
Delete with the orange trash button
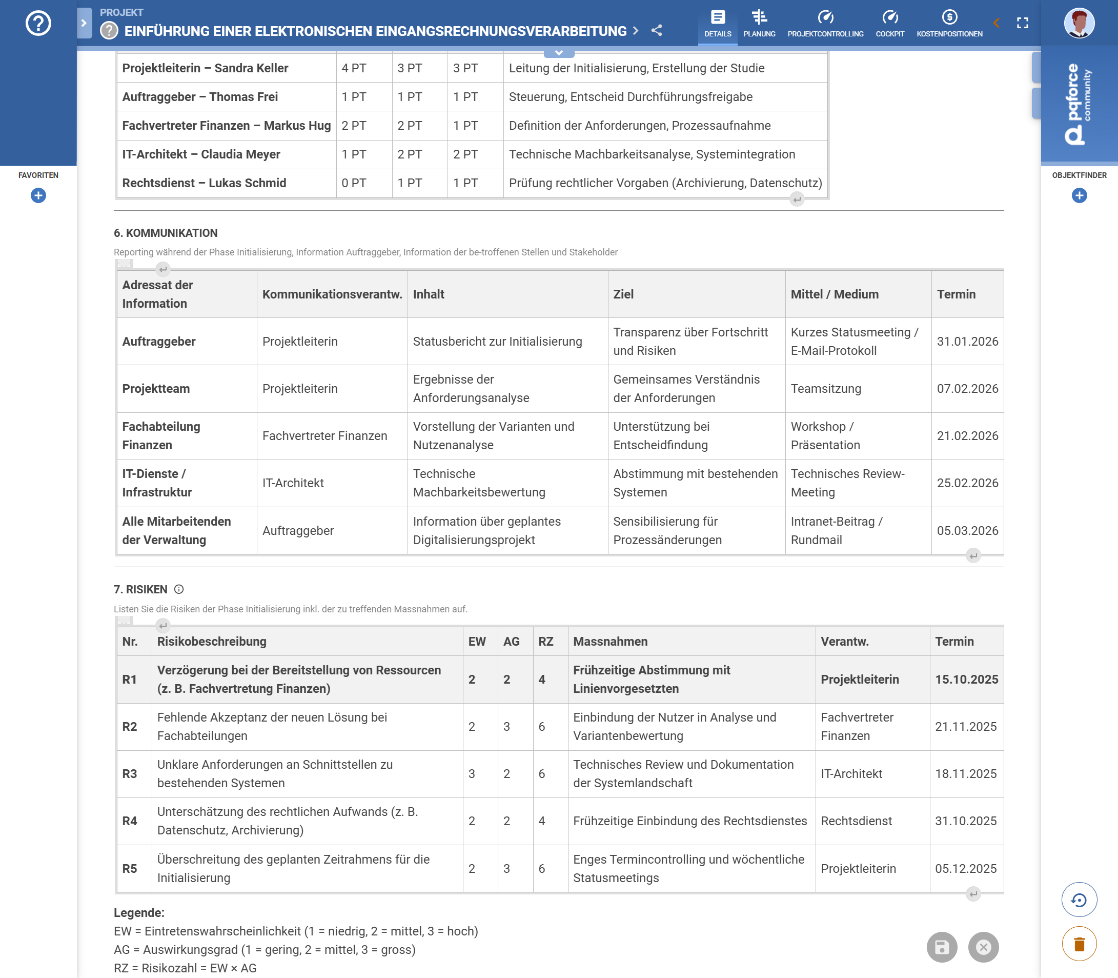click(x=1079, y=944)
